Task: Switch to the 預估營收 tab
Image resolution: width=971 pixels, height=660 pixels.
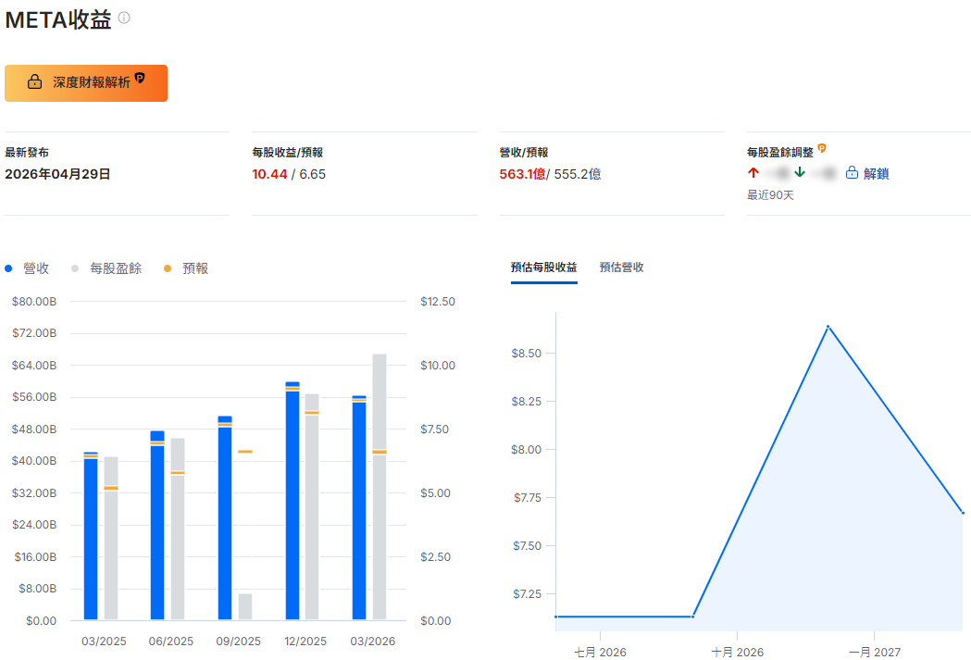Action: (621, 268)
